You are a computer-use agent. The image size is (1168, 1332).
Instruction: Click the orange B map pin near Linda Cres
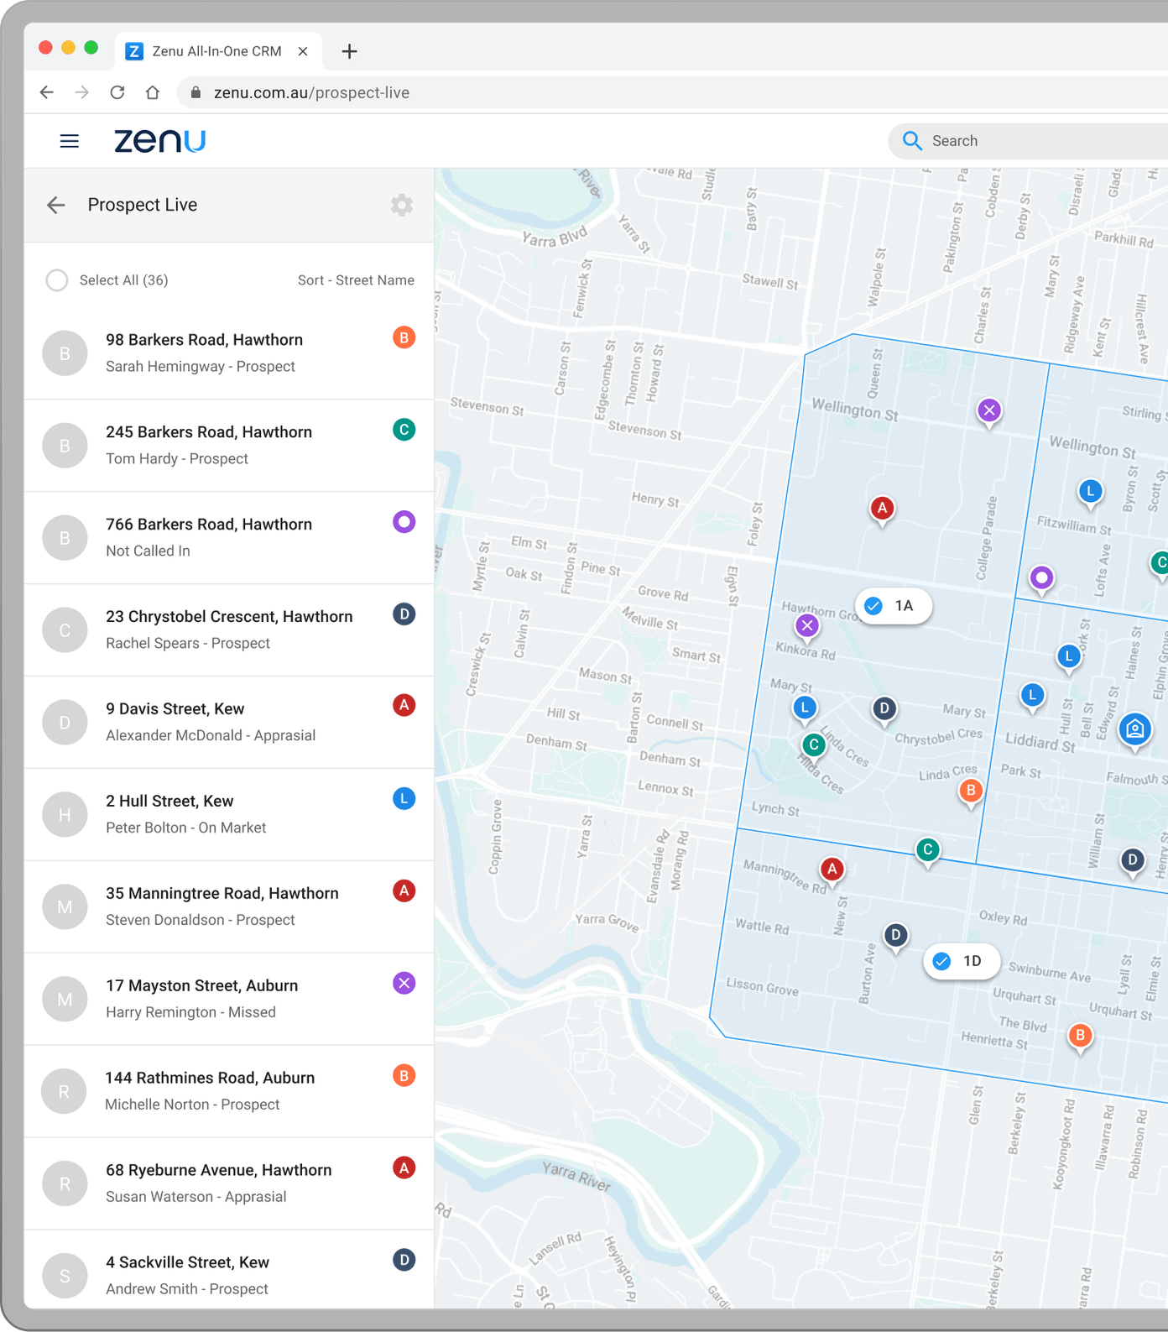pos(971,791)
